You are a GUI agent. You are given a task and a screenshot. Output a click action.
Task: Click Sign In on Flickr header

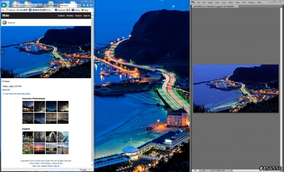87,16
